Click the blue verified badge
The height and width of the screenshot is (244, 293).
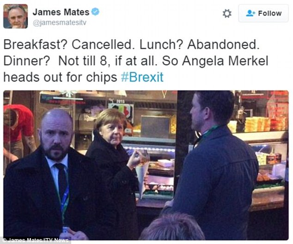pyautogui.click(x=95, y=12)
